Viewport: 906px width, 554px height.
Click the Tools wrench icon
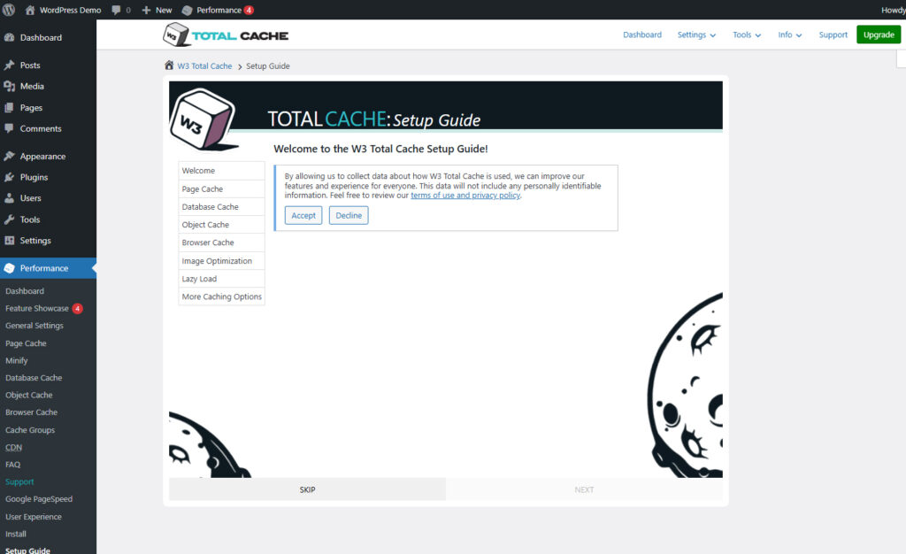click(x=9, y=219)
